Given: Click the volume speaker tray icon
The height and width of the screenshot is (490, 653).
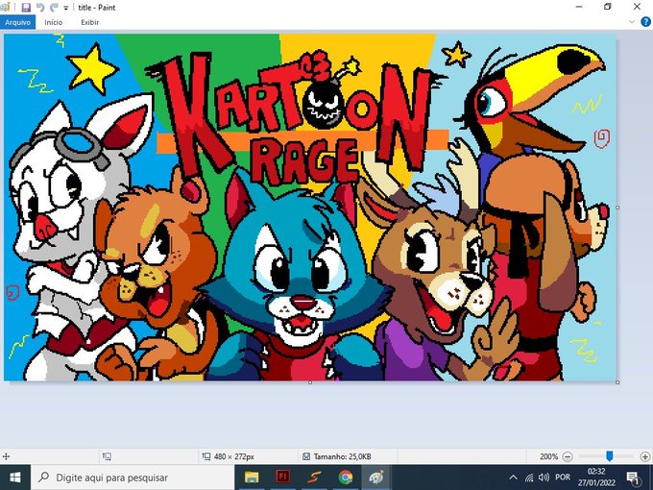Looking at the screenshot, I should tap(544, 478).
